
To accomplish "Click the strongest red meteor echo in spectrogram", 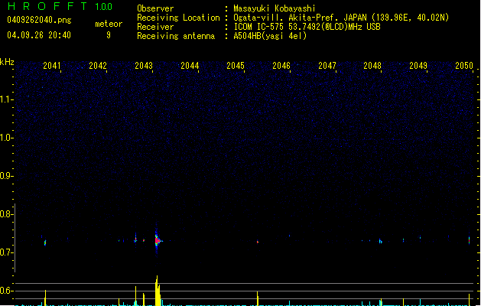I will pos(157,241).
